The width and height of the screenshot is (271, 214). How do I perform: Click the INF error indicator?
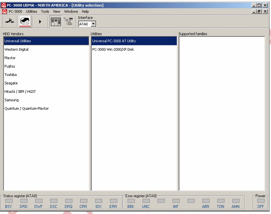[x=176, y=201]
